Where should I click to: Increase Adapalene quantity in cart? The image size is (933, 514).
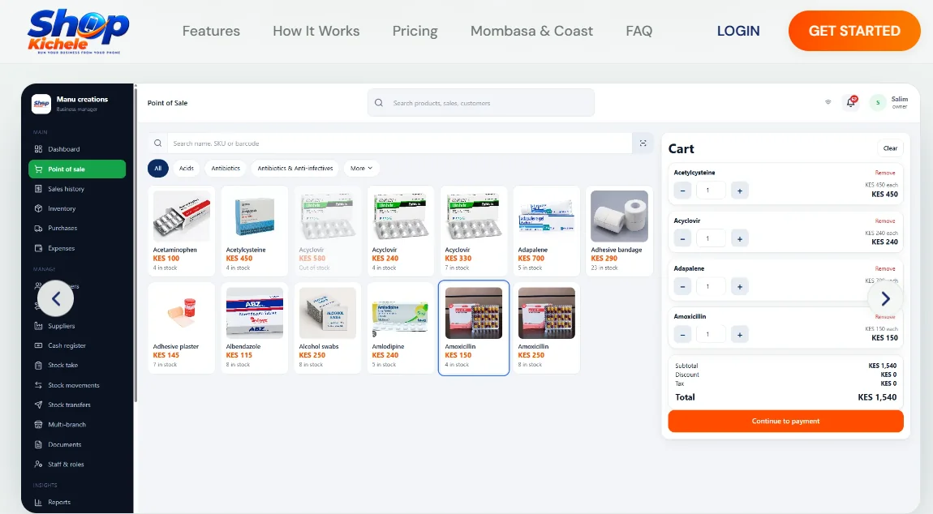pyautogui.click(x=740, y=287)
